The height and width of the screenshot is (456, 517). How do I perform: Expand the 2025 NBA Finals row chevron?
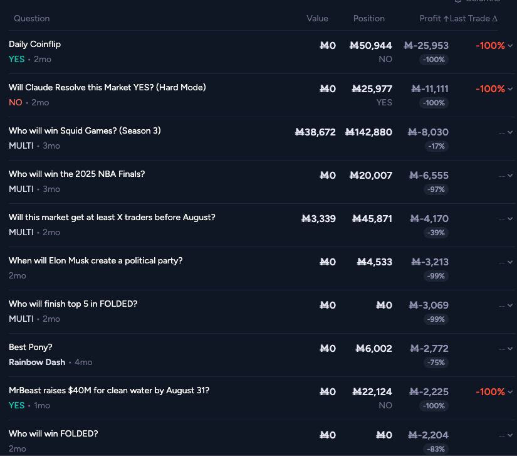(510, 176)
